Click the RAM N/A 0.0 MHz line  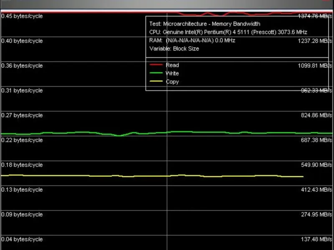(x=192, y=40)
